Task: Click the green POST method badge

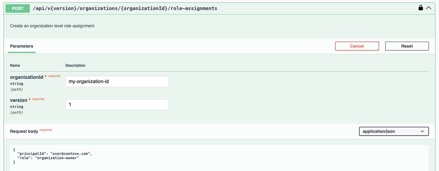Action: (x=18, y=8)
